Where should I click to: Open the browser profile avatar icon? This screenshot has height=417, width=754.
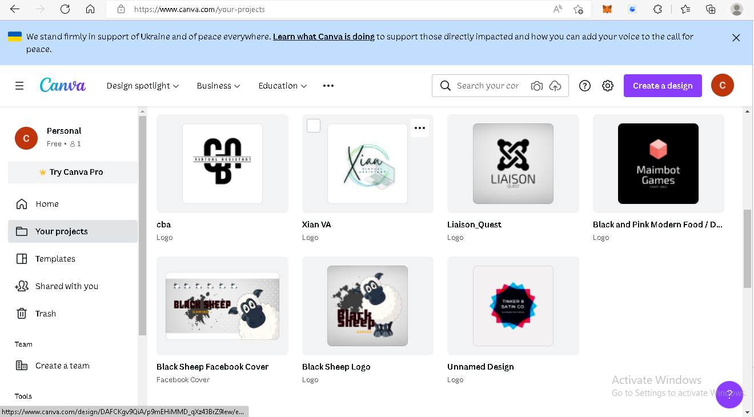click(x=736, y=9)
